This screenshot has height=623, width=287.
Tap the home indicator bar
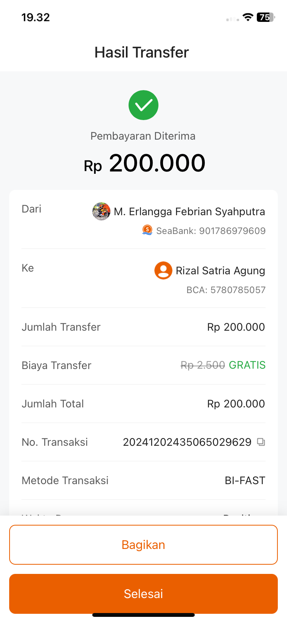click(143, 615)
